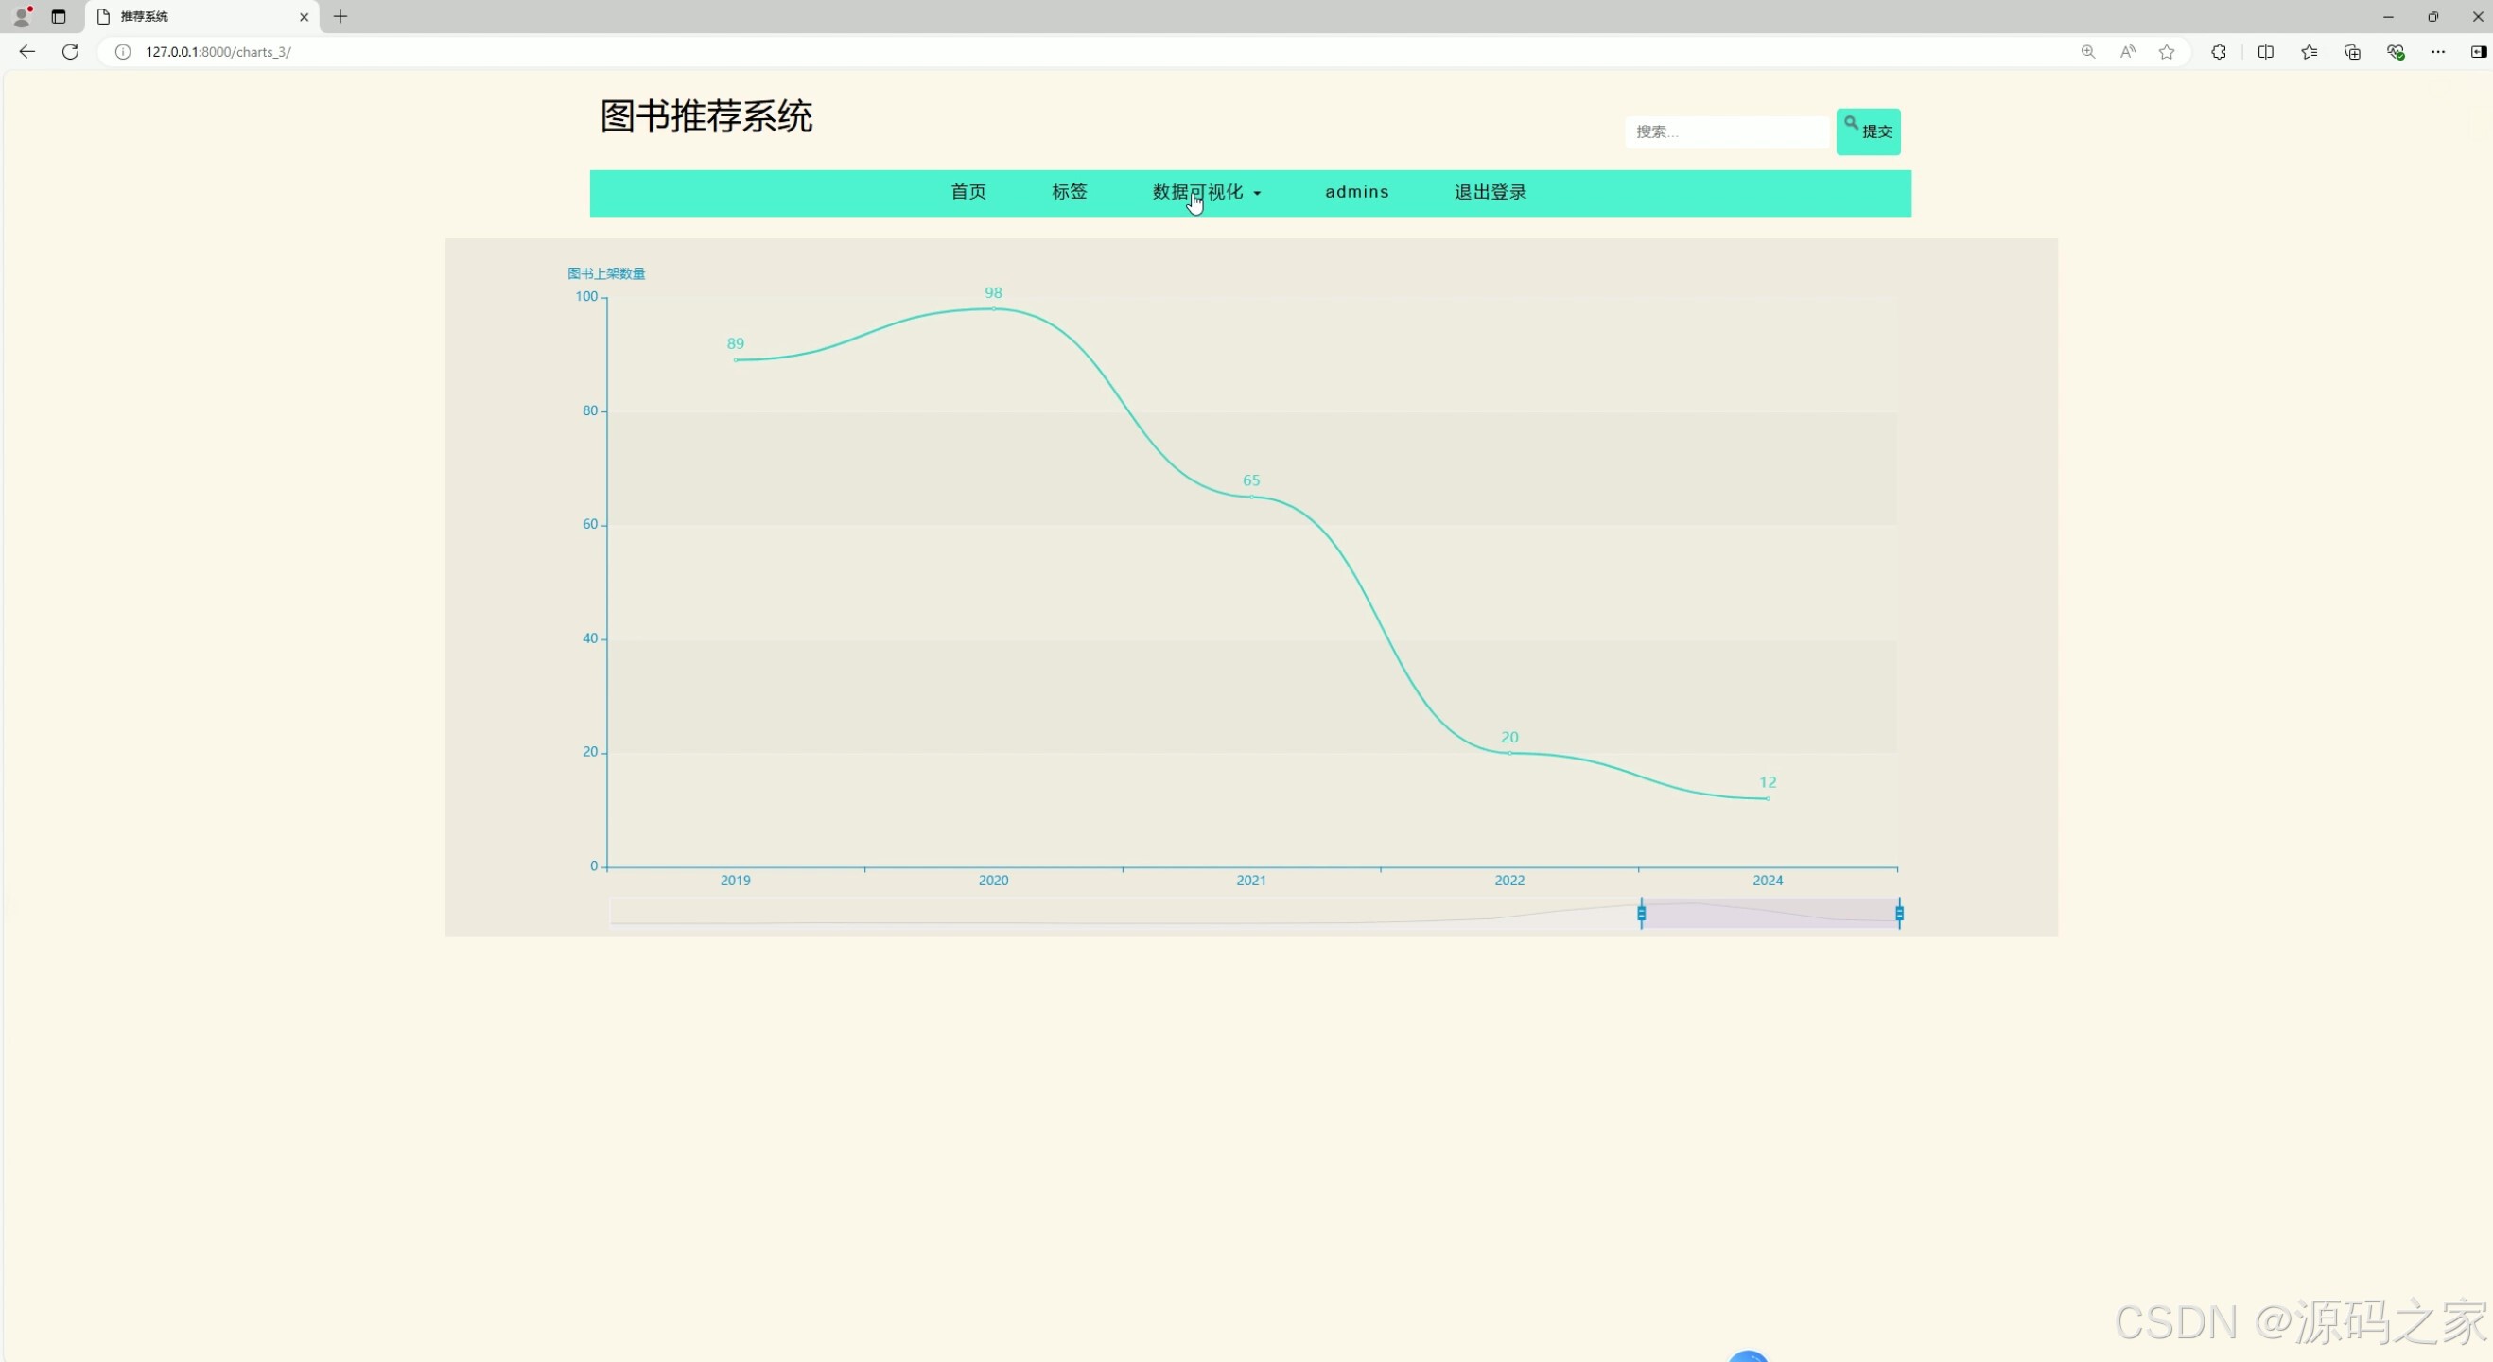
Task: Open the split screen icon
Action: click(x=2267, y=51)
